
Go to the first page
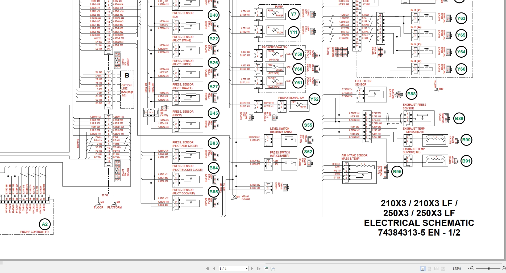(207, 268)
